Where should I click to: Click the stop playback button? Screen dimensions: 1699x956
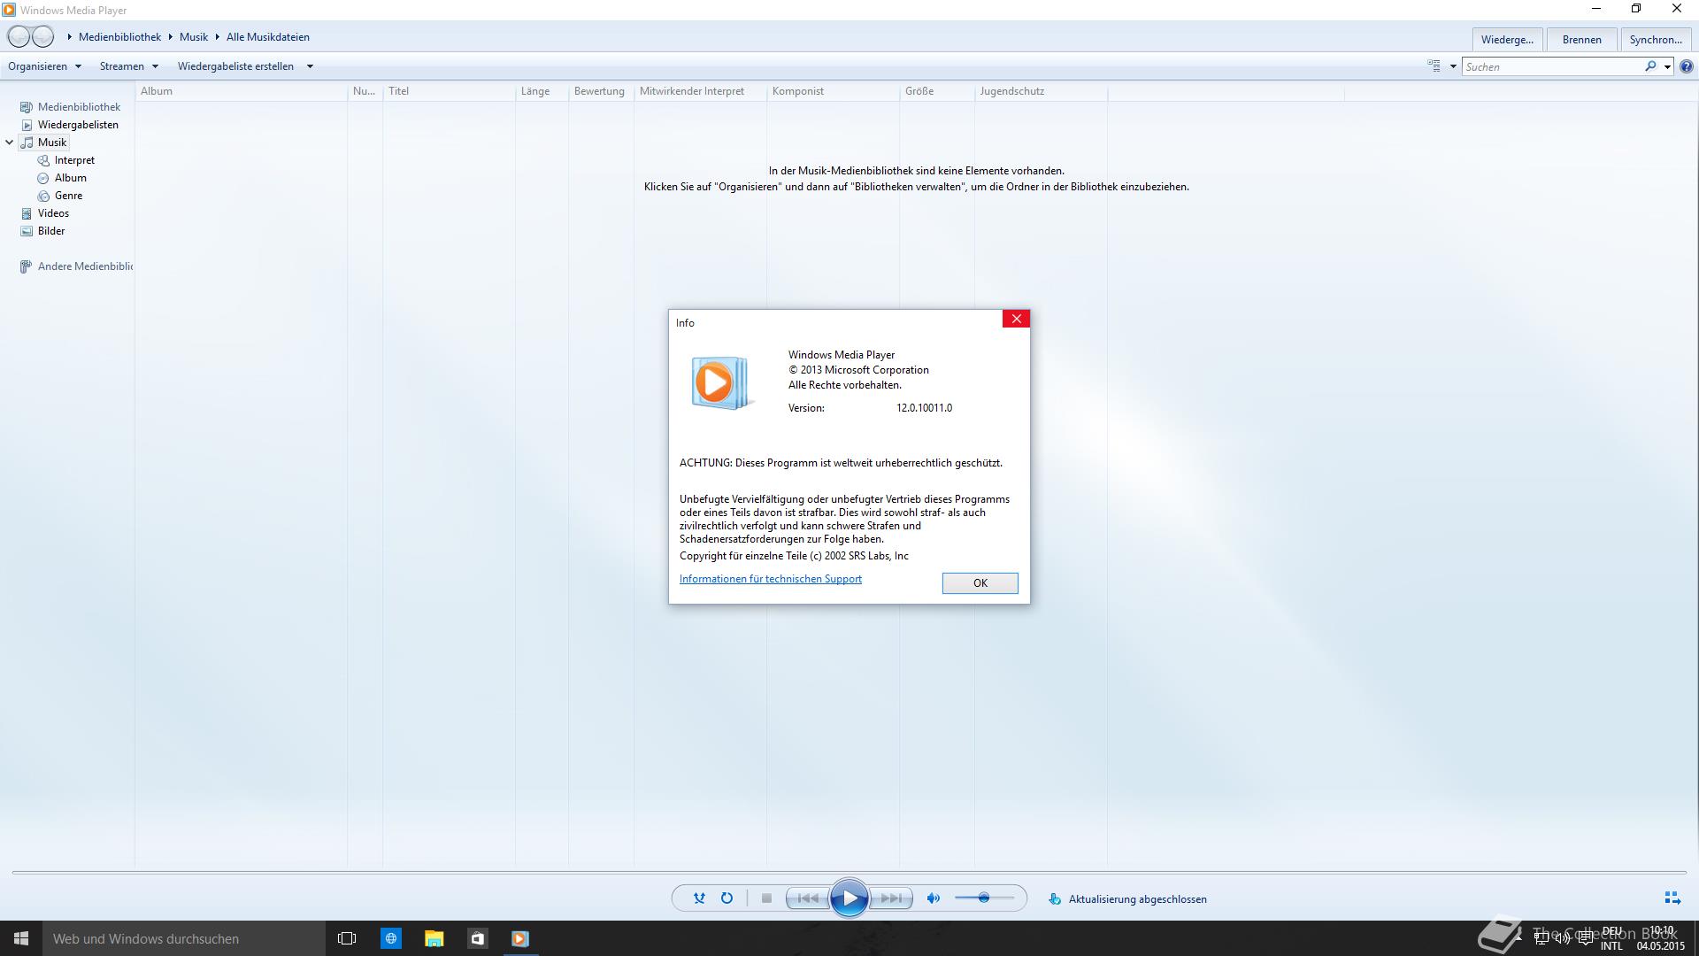click(766, 898)
